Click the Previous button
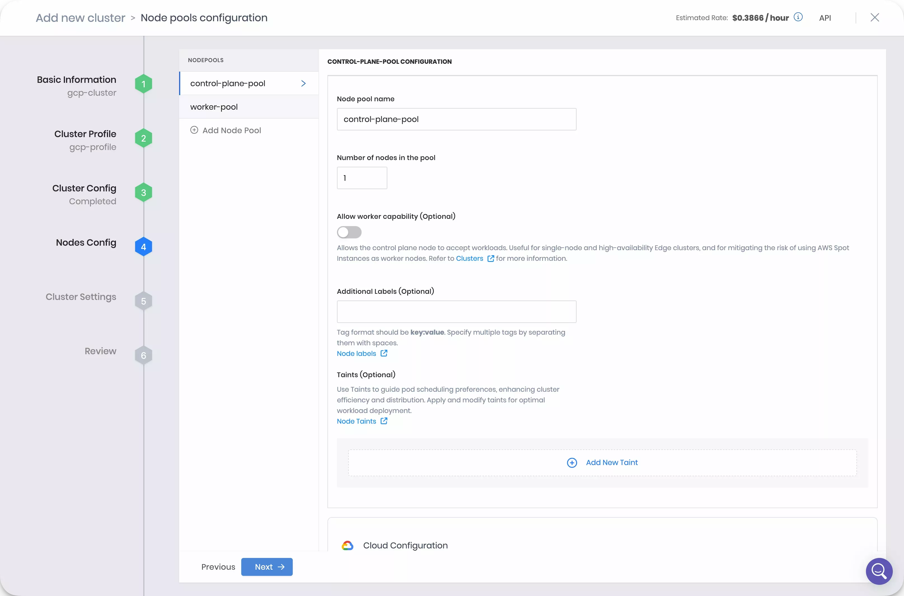Viewport: 904px width, 596px height. (x=218, y=567)
